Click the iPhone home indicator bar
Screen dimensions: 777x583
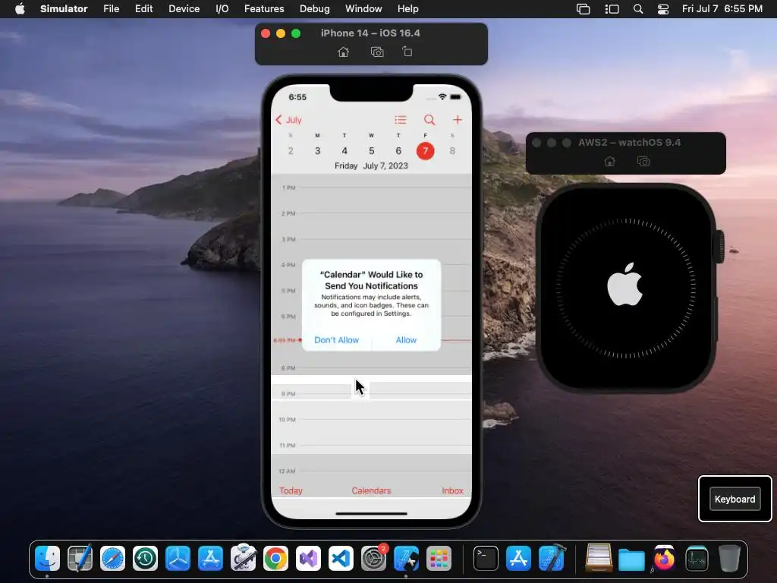pyautogui.click(x=371, y=514)
